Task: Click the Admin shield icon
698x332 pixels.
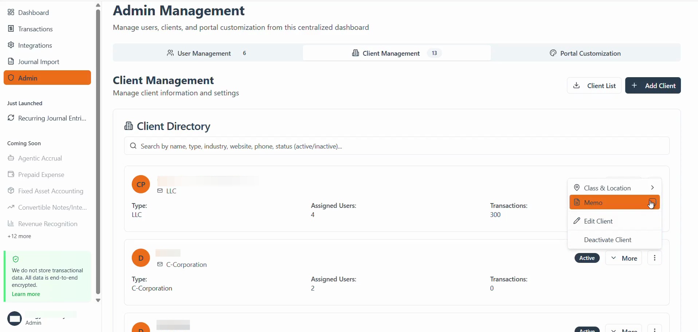Action: click(11, 78)
